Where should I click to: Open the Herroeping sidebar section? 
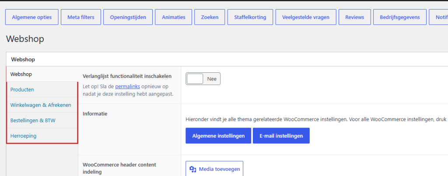tap(42, 135)
